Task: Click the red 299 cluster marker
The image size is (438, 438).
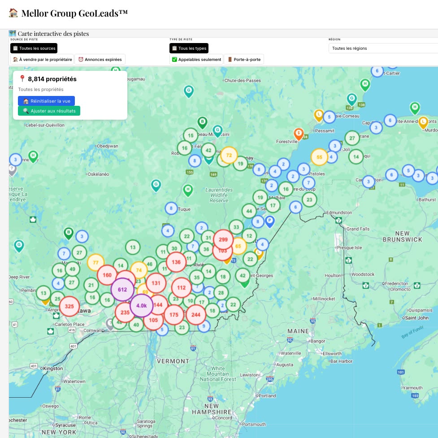Action: [x=223, y=239]
